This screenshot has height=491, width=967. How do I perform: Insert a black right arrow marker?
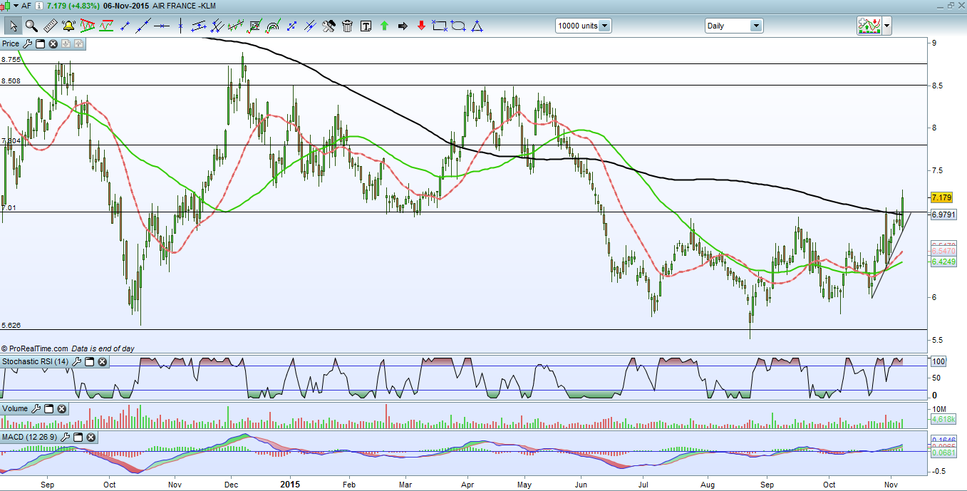pos(403,26)
